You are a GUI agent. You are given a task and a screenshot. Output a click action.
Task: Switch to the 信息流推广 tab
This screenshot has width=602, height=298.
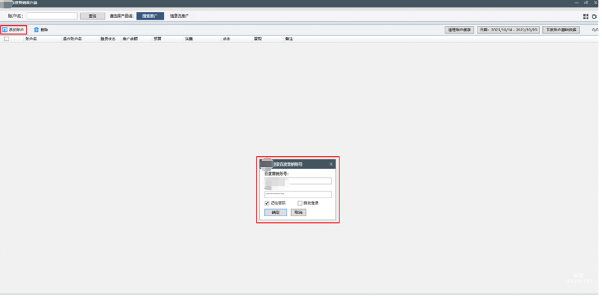point(179,16)
